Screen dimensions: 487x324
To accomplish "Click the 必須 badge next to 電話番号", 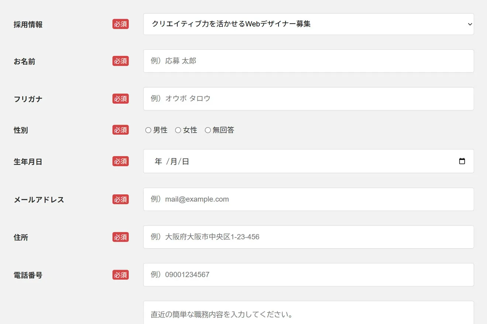I will click(x=121, y=275).
